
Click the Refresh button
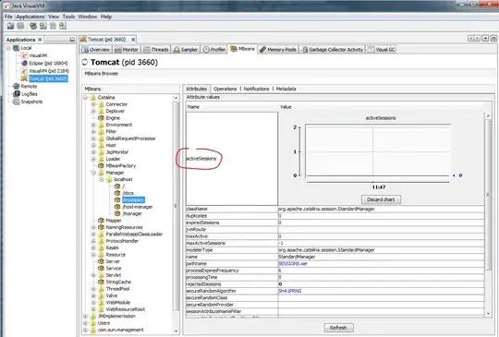338,328
